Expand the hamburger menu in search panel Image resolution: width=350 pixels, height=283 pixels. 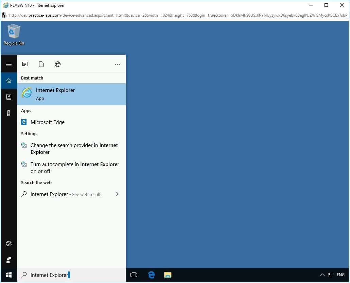8,64
